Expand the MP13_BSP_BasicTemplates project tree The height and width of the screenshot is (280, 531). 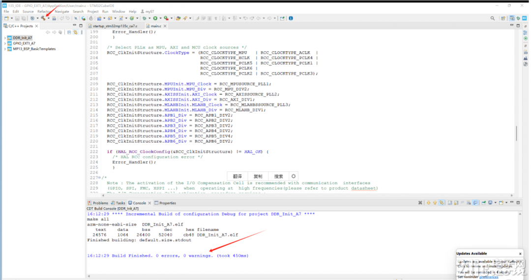[x=5, y=49]
